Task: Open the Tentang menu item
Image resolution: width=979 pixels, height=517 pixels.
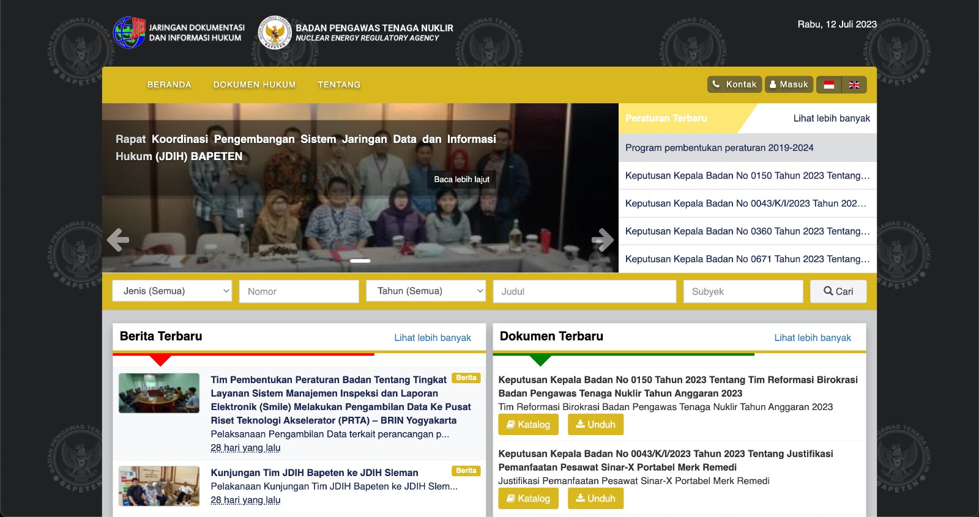Action: click(339, 84)
